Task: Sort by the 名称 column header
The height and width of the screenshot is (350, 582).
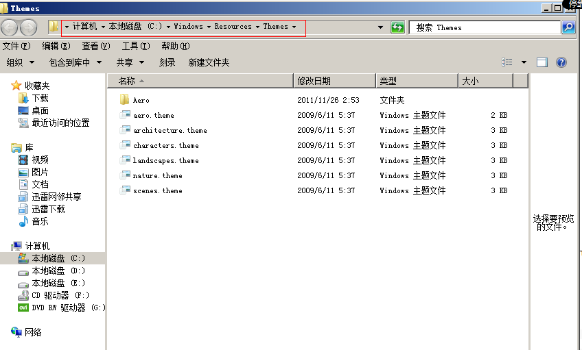Action: point(200,81)
